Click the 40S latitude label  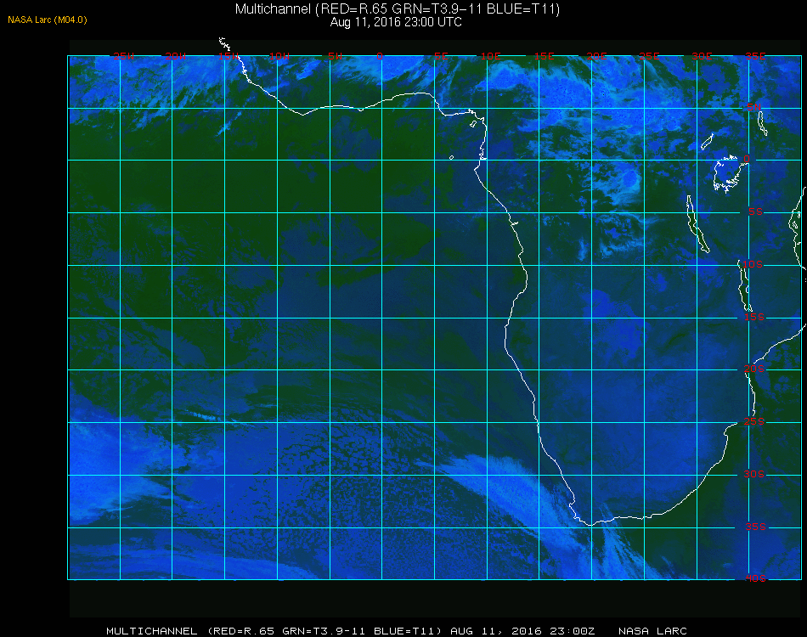(755, 579)
